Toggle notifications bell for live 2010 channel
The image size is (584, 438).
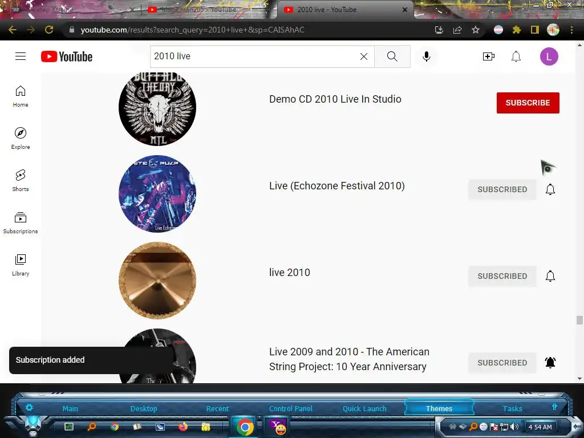pyautogui.click(x=550, y=276)
